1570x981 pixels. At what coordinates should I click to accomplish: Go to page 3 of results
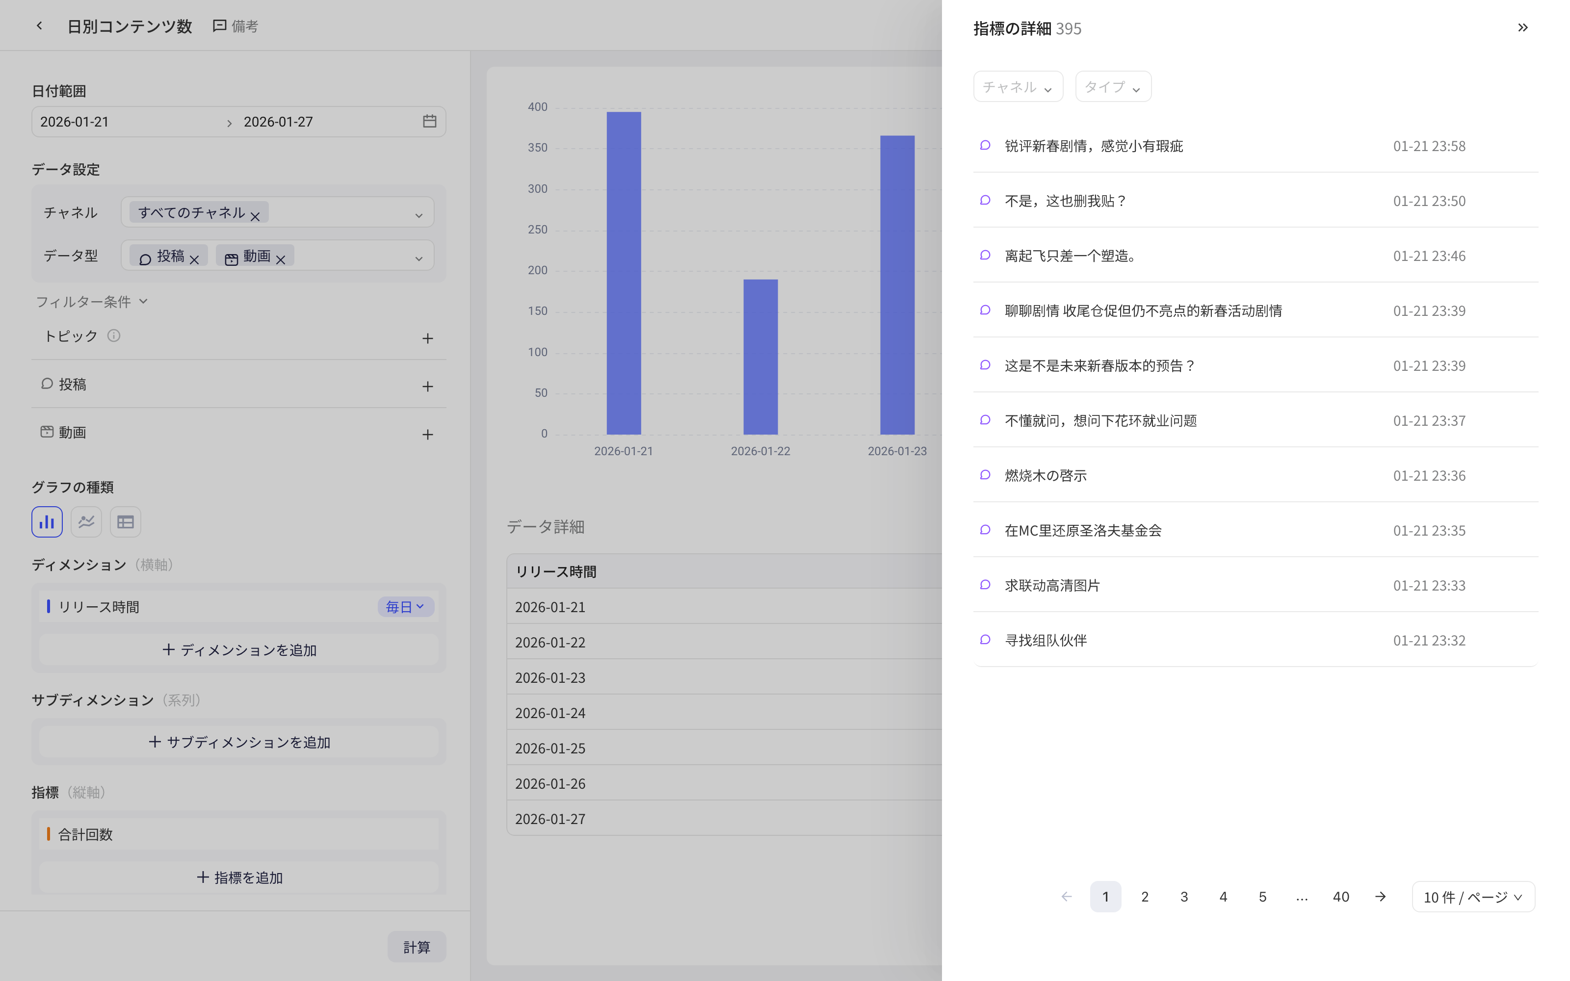coord(1184,897)
